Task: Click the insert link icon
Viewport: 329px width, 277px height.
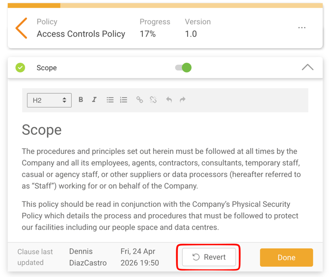Action: coord(139,100)
